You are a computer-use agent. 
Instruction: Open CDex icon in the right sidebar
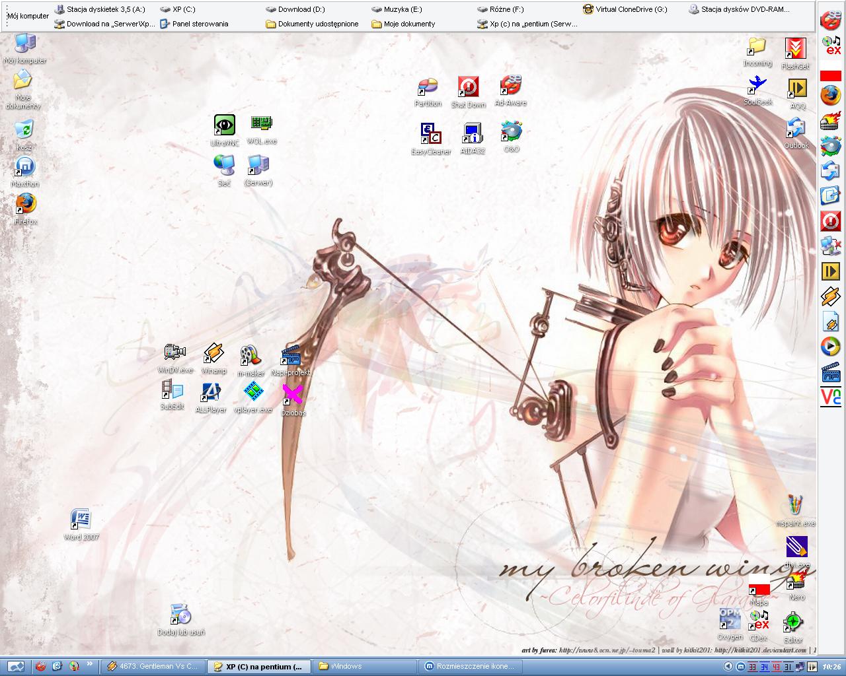pyautogui.click(x=831, y=45)
